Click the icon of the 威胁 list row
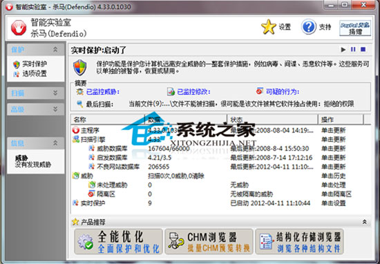 tap(76, 176)
